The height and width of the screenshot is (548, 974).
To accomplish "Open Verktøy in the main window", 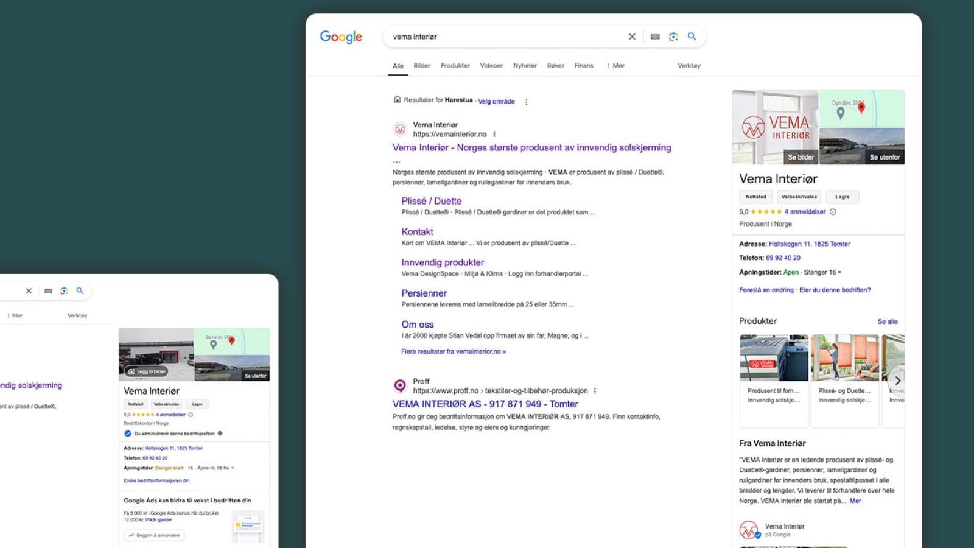I will point(689,66).
